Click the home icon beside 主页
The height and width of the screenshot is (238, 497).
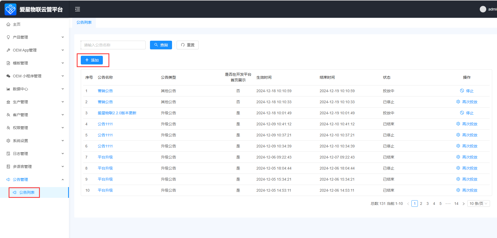[8, 24]
